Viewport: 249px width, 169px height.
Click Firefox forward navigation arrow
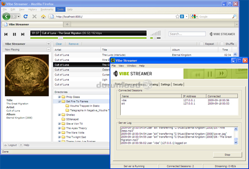click(x=14, y=16)
